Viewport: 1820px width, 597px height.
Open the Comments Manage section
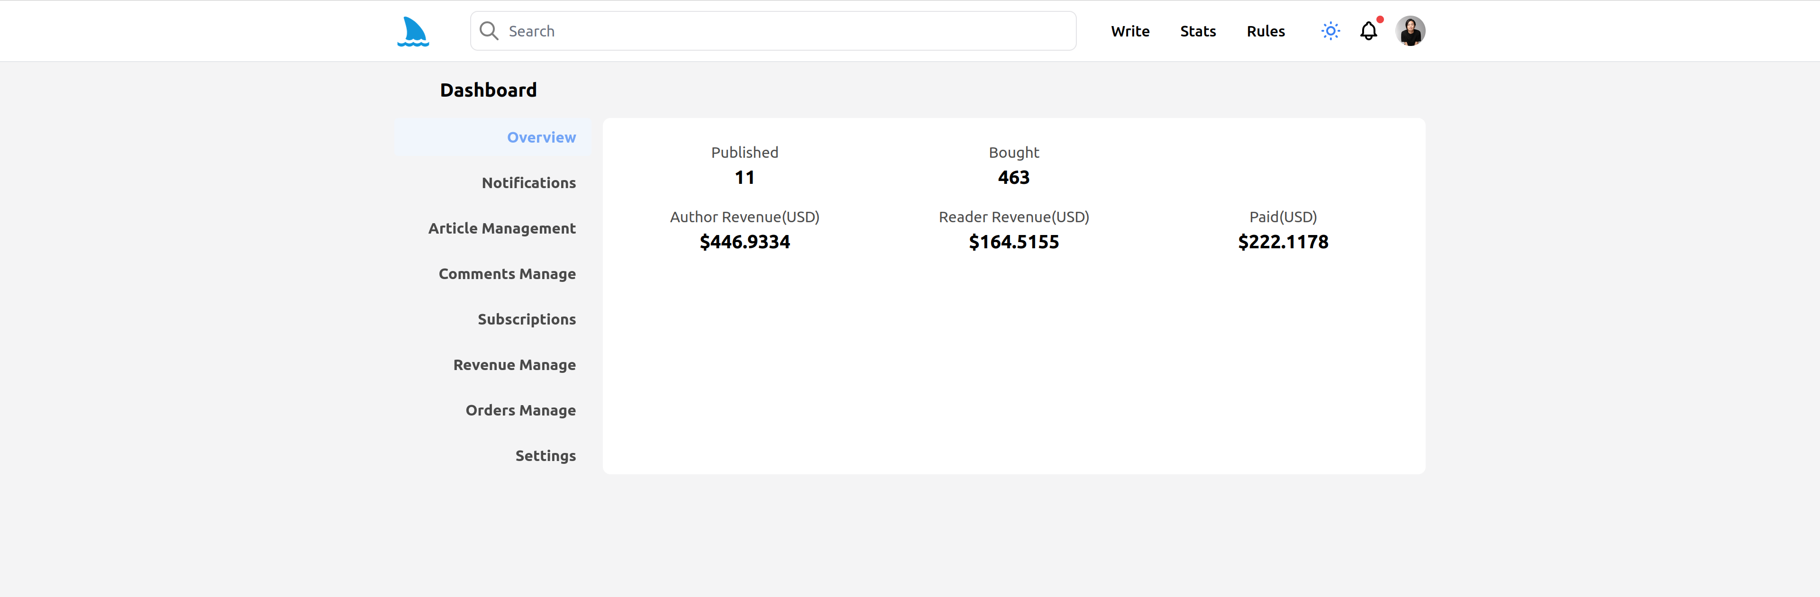tap(507, 274)
